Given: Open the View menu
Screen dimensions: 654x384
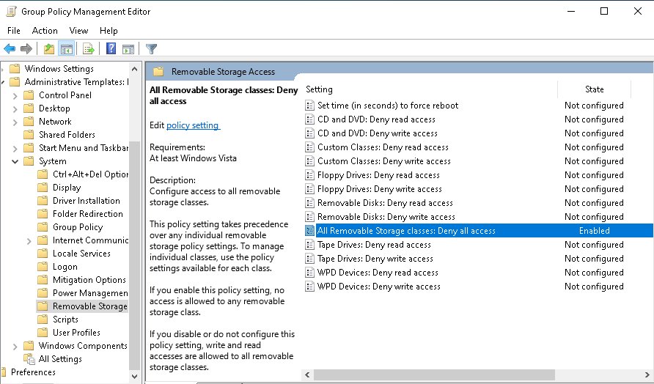Looking at the screenshot, I should (78, 31).
